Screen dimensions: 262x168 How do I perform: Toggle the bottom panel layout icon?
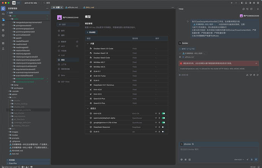pos(246,3)
